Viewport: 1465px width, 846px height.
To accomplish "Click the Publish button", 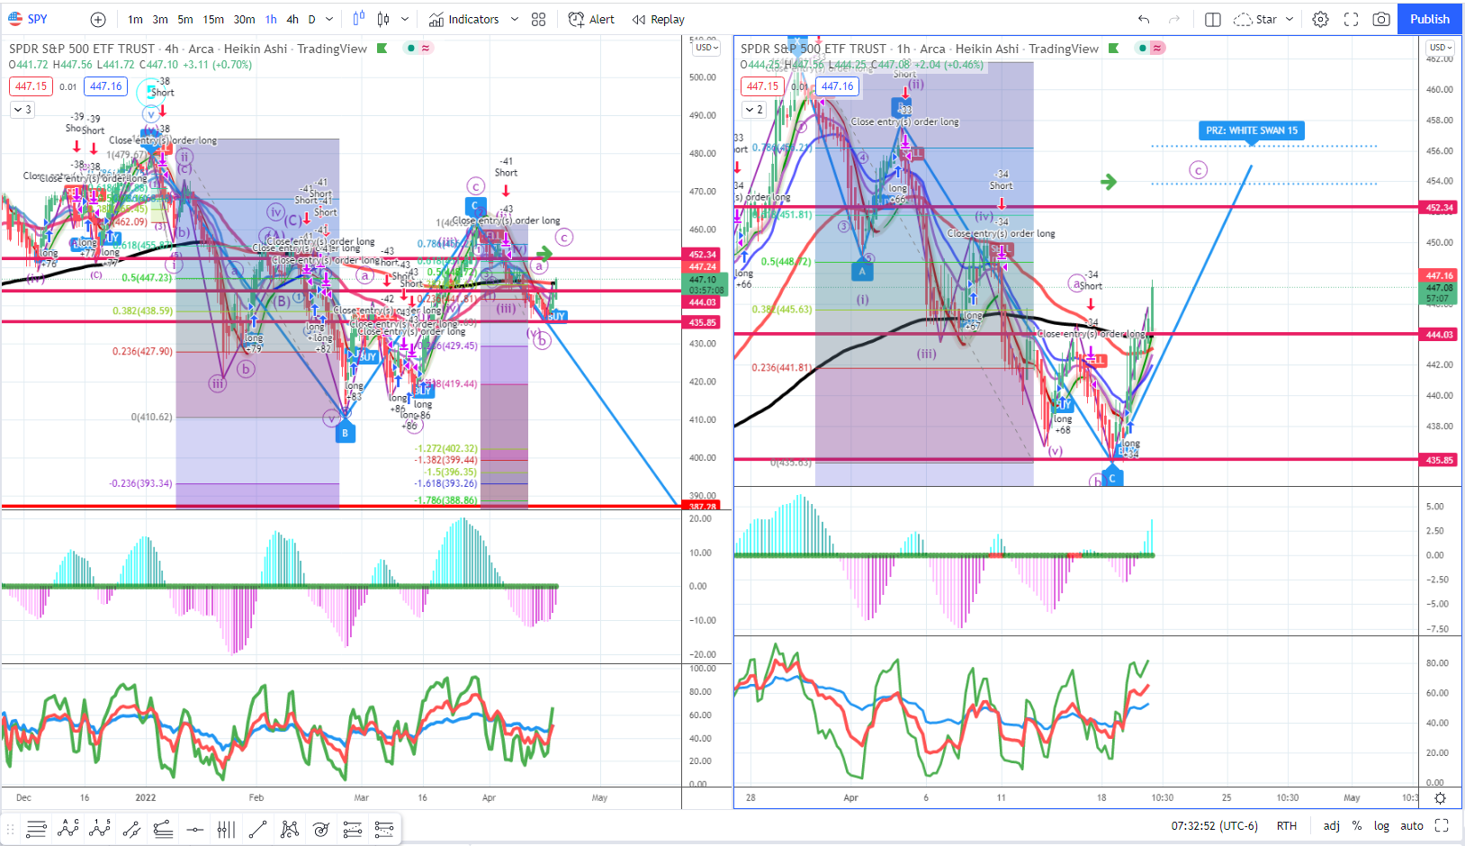I will pyautogui.click(x=1430, y=19).
